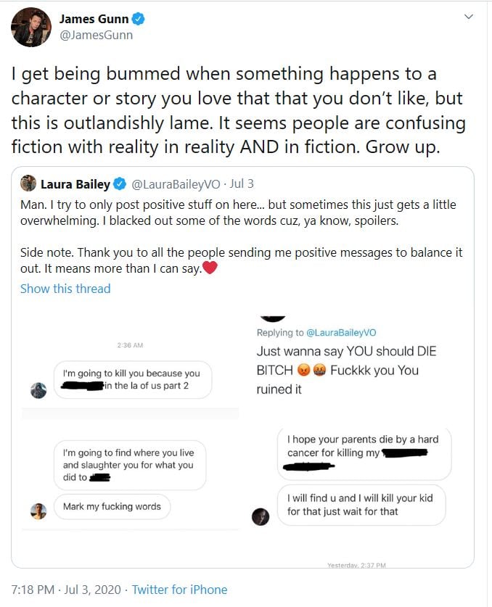The height and width of the screenshot is (607, 492).
Task: Click the Jul 3 date of quoted tweet
Action: [x=242, y=185]
